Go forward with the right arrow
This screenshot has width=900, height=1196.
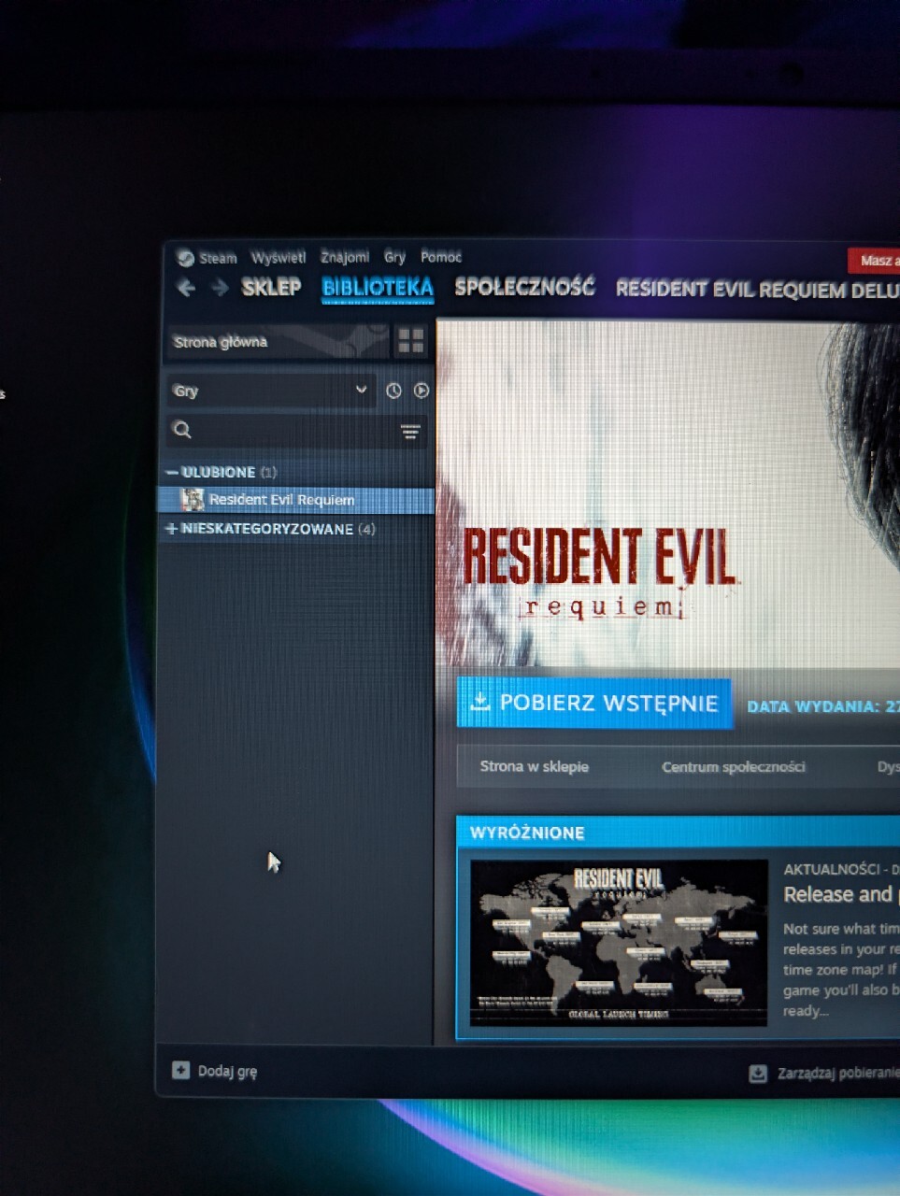tap(220, 288)
